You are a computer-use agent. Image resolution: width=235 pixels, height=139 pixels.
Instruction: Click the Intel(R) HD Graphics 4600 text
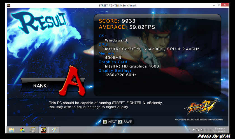(x=132, y=66)
